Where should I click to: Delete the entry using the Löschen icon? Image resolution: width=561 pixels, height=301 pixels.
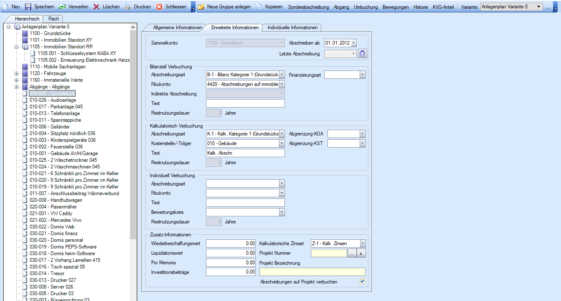(x=96, y=7)
